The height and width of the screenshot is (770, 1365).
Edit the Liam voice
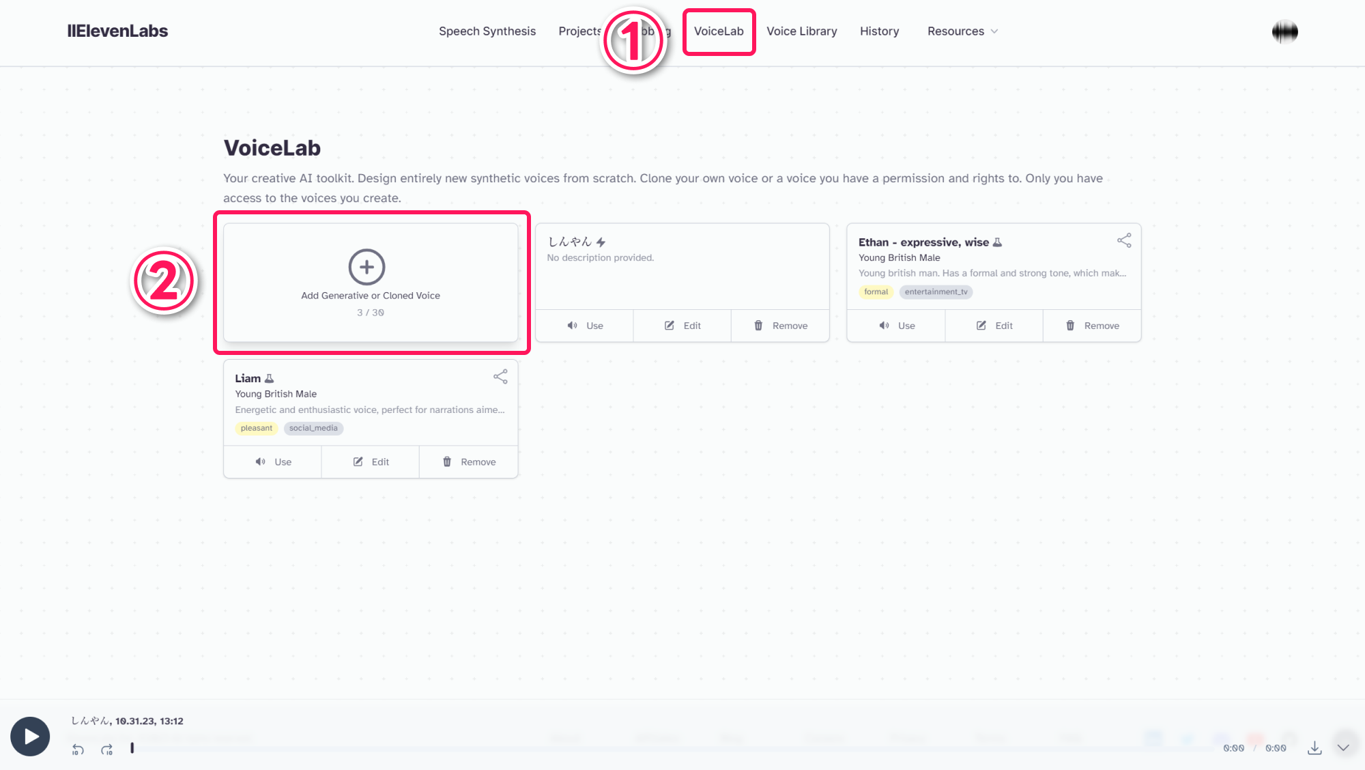371,462
